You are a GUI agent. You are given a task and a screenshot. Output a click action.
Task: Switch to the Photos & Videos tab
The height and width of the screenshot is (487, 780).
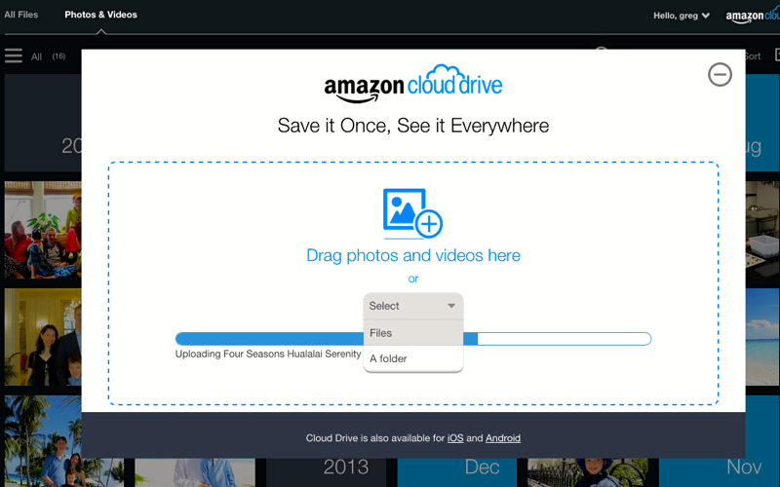100,15
